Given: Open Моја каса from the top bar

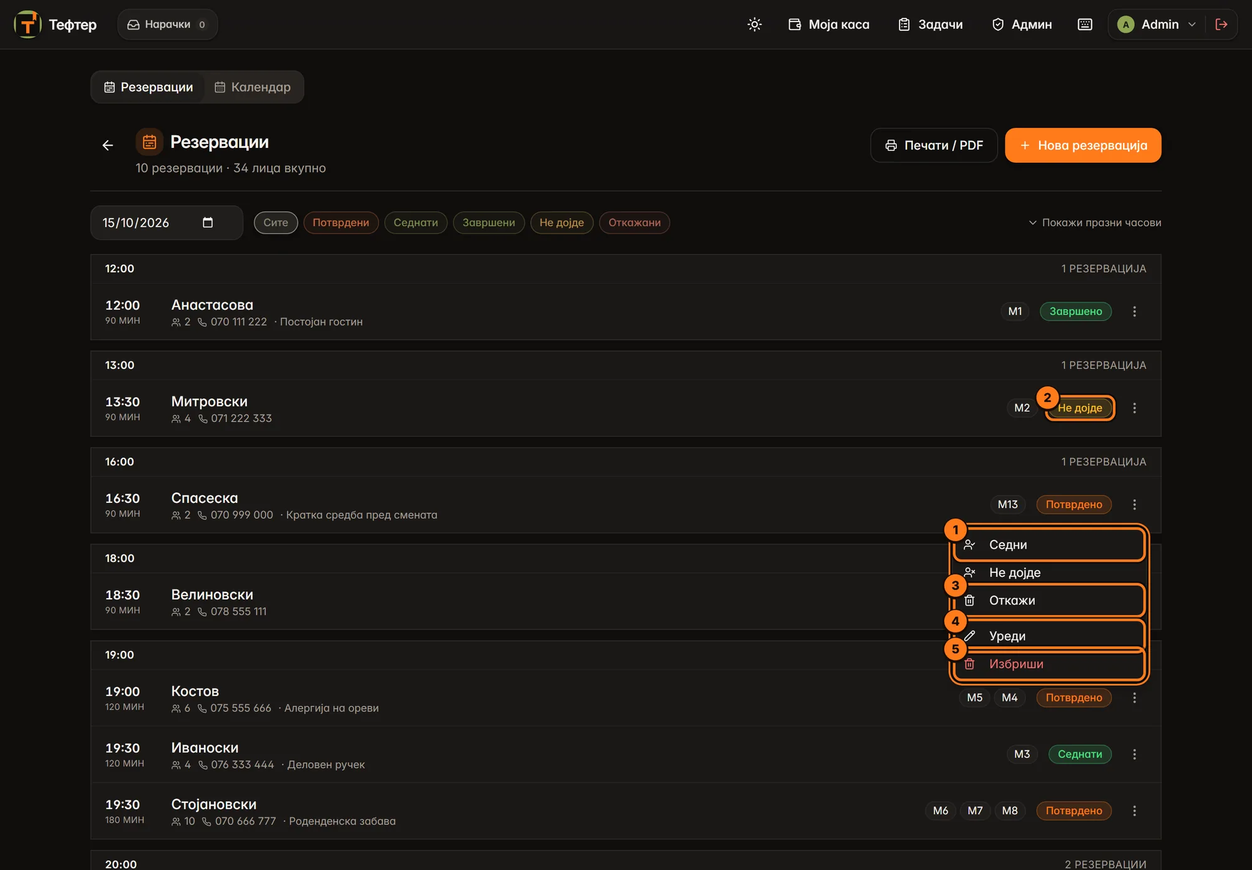Looking at the screenshot, I should 829,24.
